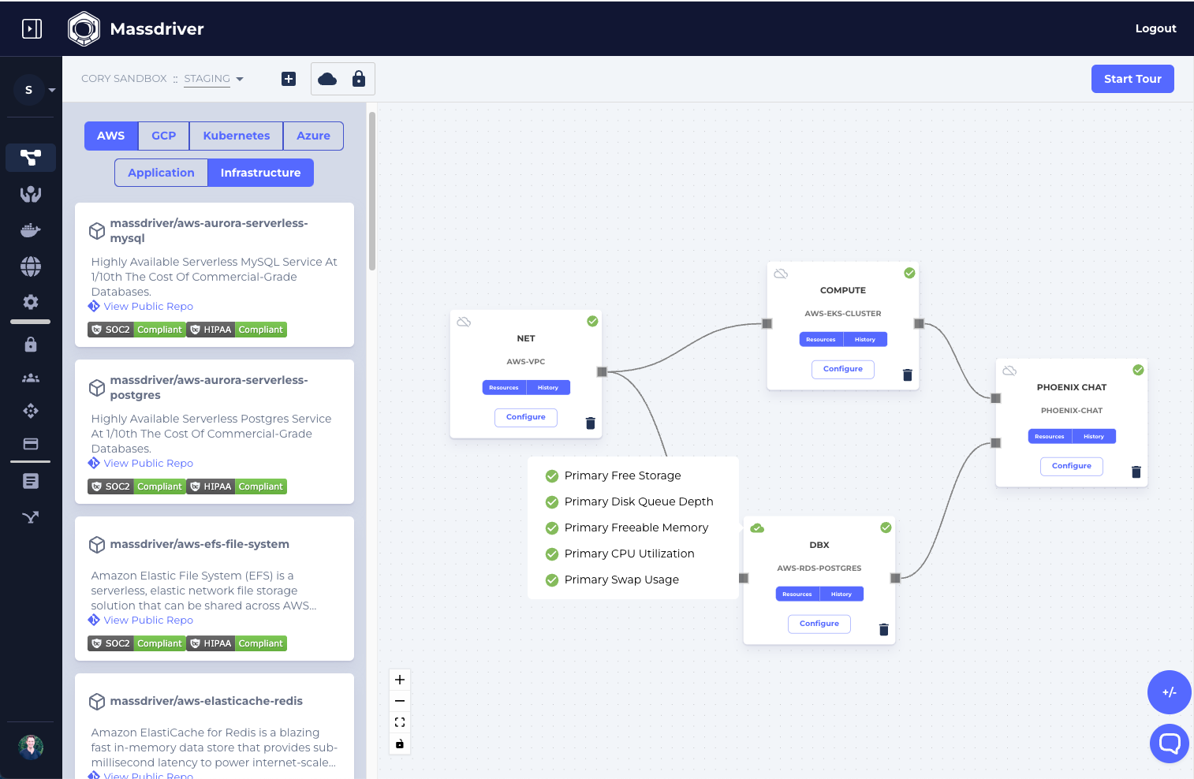Switch to the GCP tab

(163, 136)
